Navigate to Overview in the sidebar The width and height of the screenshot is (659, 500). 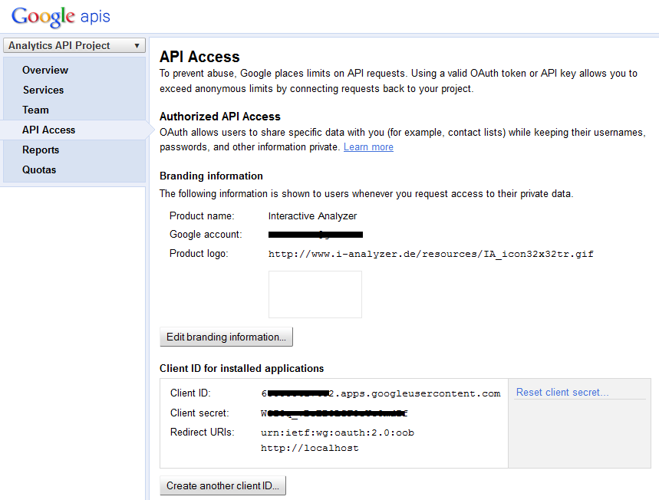point(44,69)
